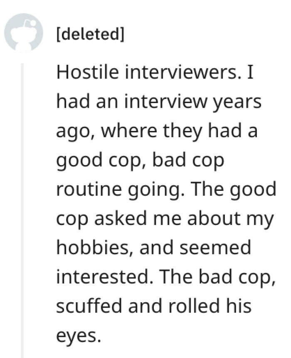
Task: Click the word "interview" in the second line
Action: [x=166, y=102]
